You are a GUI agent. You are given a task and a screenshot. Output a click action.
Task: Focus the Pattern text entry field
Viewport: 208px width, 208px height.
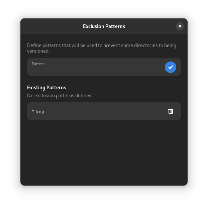pos(97,69)
